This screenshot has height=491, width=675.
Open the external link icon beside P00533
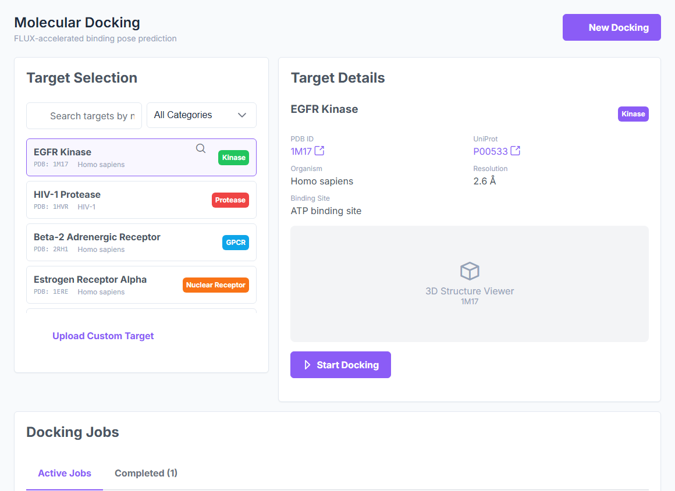pyautogui.click(x=516, y=151)
